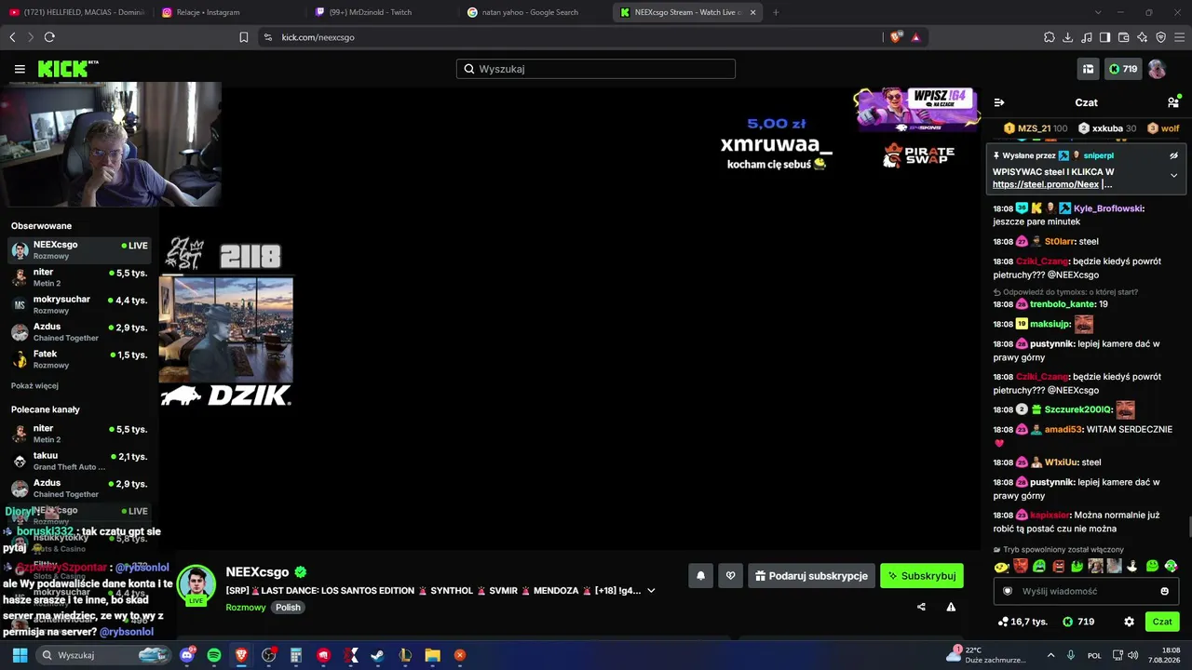Close the NEEXcsgo Stream tab

(752, 12)
